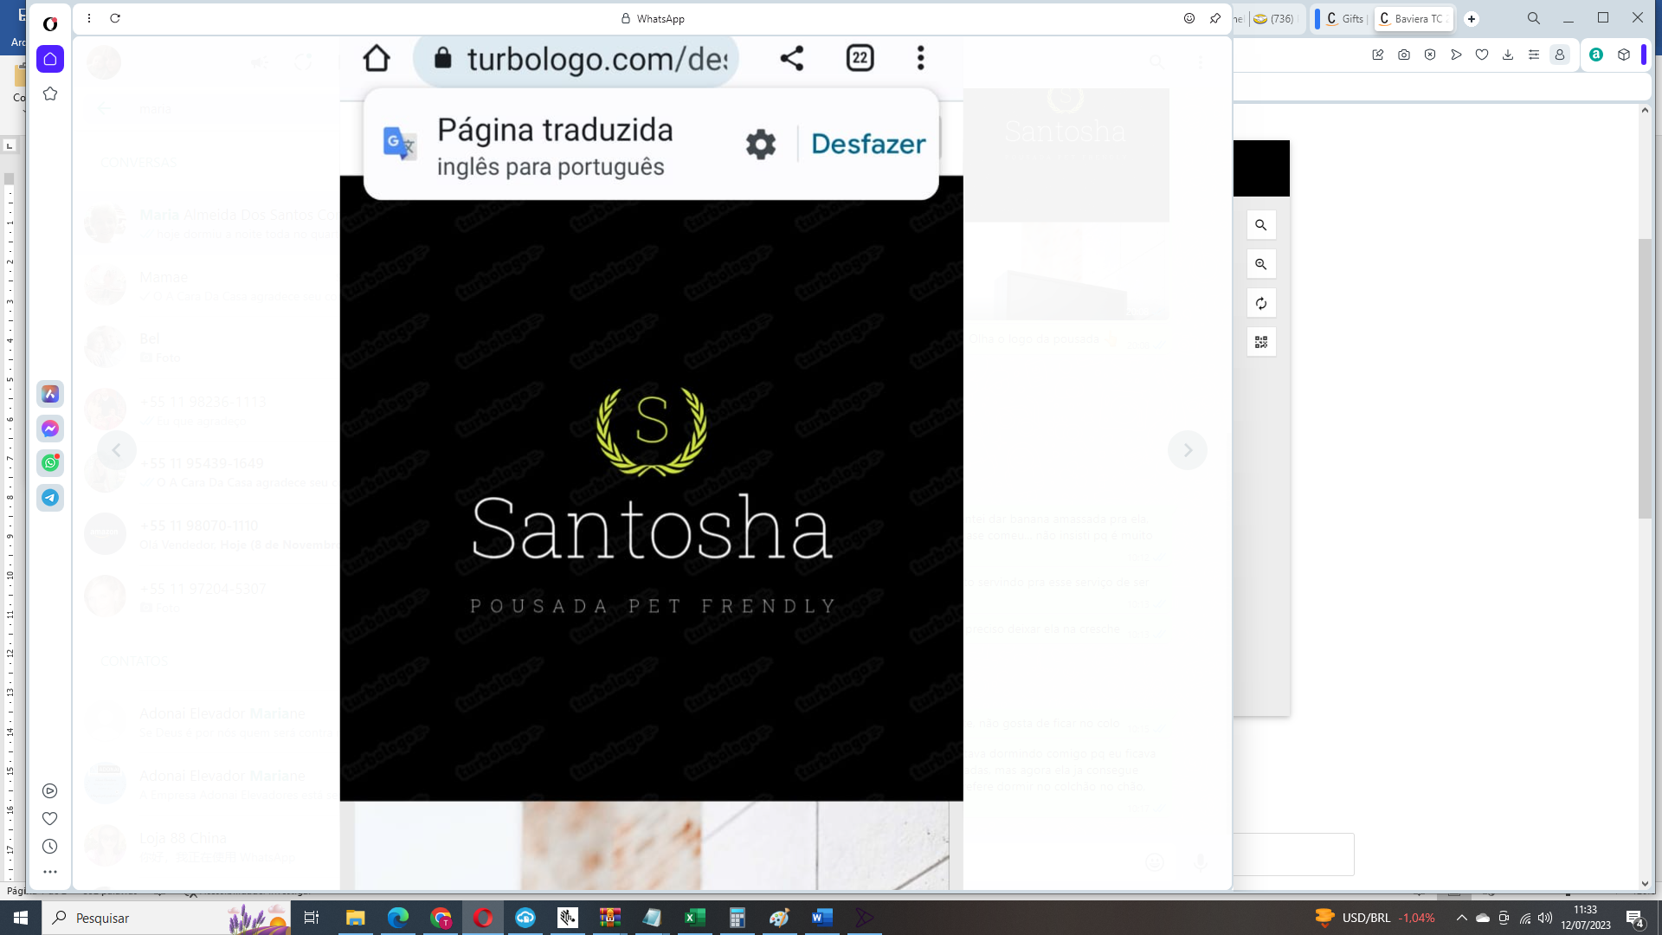Pin the WhatsApp sidebar panel
Viewport: 1662px width, 935px height.
1215,18
